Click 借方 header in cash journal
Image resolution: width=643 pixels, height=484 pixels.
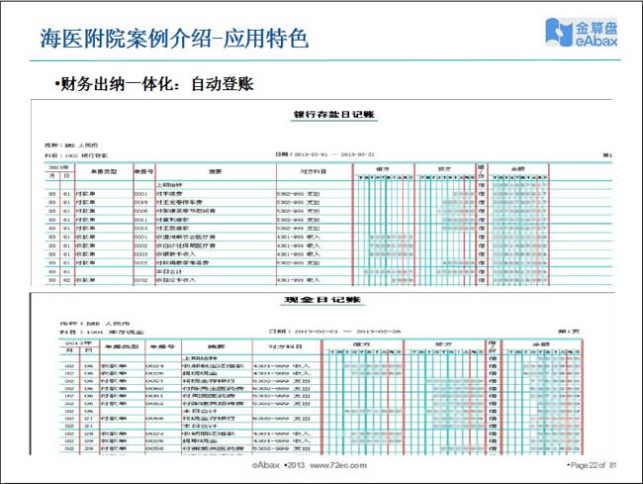(x=362, y=344)
